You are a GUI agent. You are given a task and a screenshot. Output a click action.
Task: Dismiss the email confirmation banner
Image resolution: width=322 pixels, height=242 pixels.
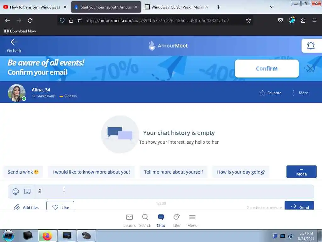(x=310, y=69)
